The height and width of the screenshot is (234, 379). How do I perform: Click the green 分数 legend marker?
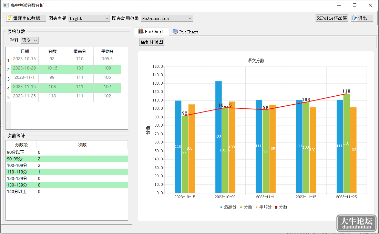(241, 207)
